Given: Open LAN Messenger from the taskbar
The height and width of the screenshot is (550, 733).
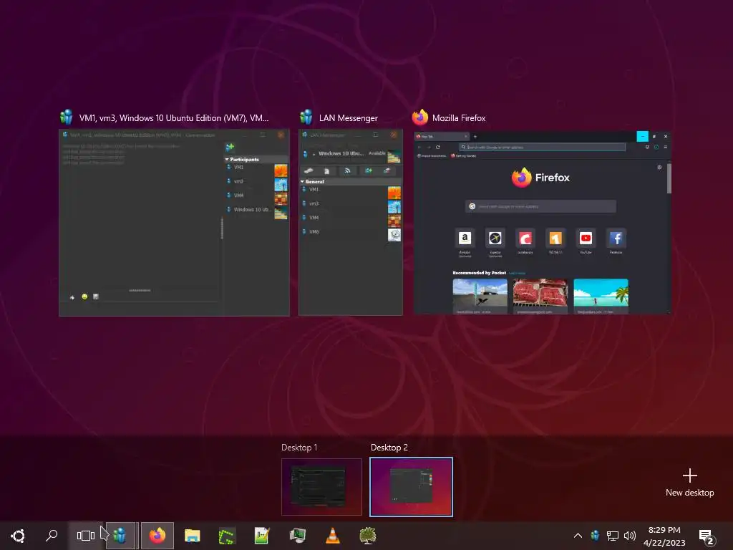Looking at the screenshot, I should [121, 536].
